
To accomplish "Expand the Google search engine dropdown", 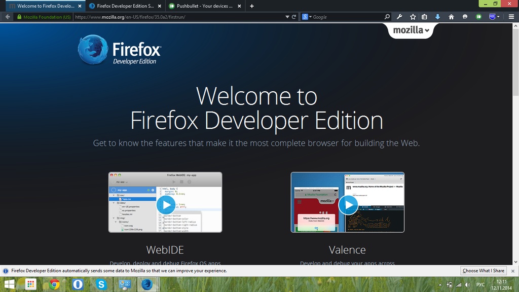I will click(311, 16).
